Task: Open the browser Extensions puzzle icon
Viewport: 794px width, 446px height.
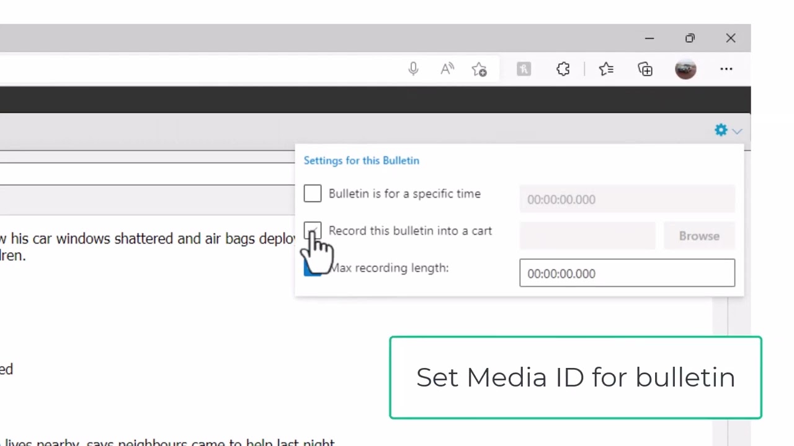Action: click(563, 69)
